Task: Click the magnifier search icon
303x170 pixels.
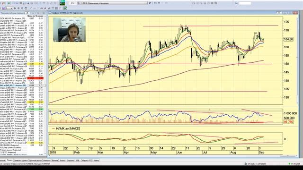Action: (x=236, y=3)
